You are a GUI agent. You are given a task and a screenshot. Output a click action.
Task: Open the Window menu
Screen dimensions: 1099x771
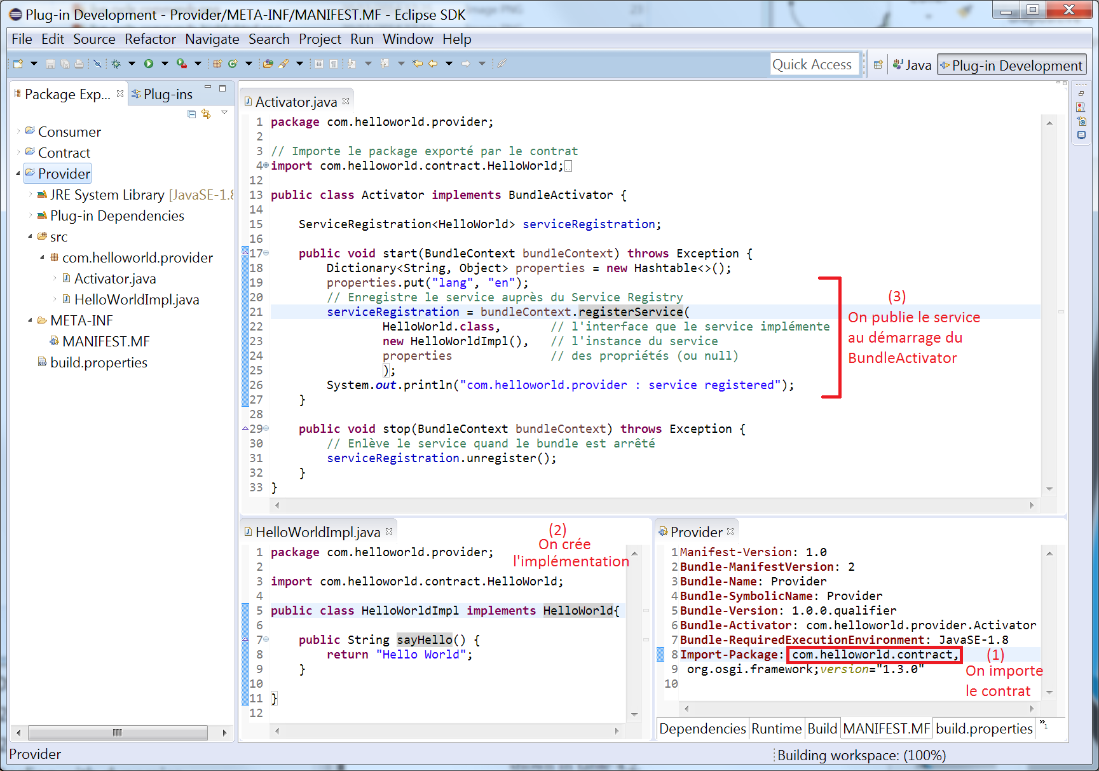(407, 39)
